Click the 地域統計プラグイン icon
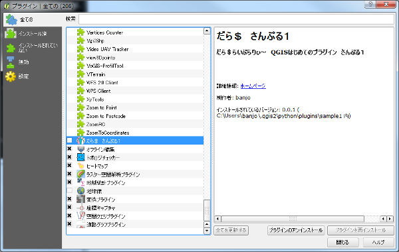This screenshot has height=252, width=399. [80, 182]
